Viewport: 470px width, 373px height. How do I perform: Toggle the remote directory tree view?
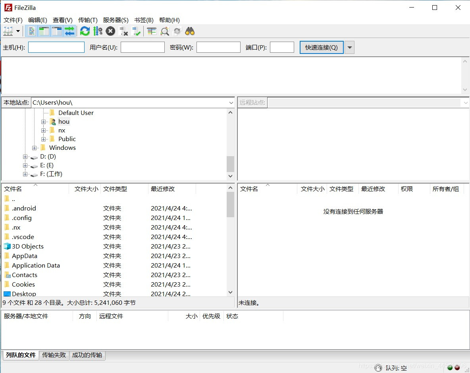point(57,31)
